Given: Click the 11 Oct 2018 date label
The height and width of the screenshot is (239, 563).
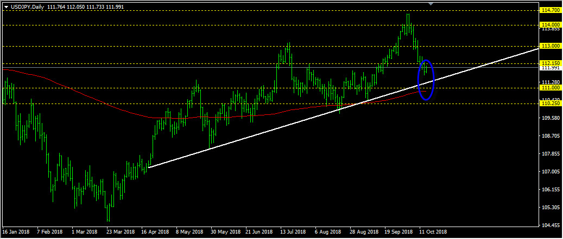Looking at the screenshot, I should click(x=433, y=231).
